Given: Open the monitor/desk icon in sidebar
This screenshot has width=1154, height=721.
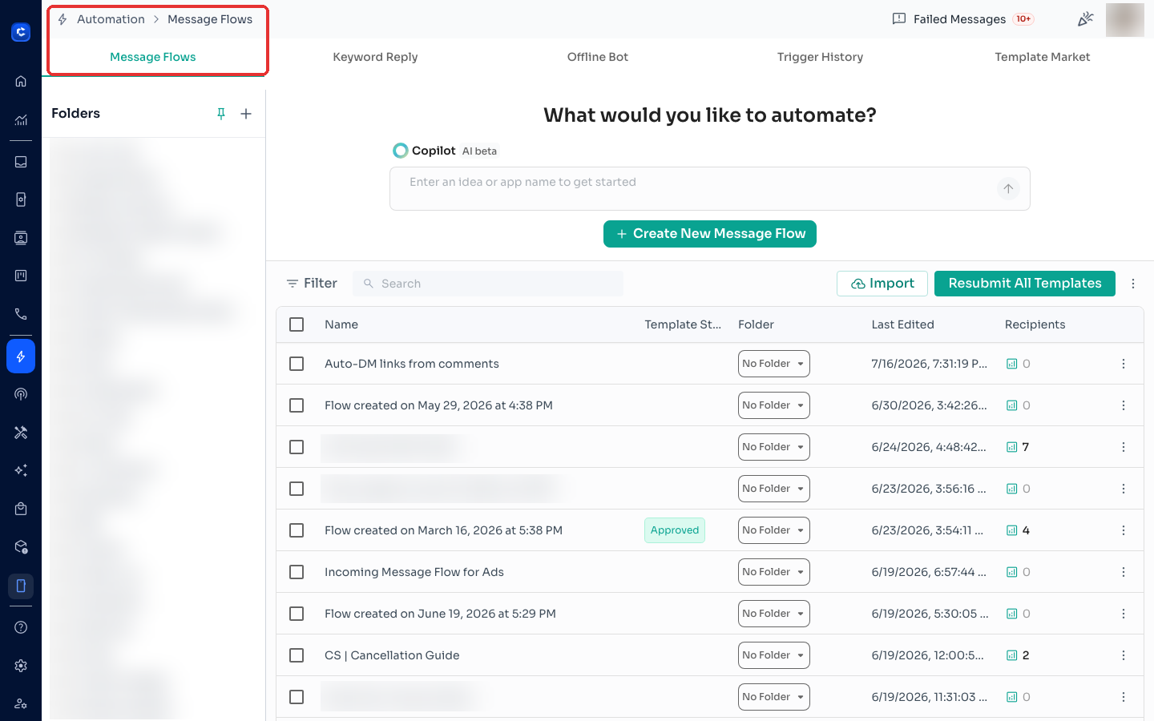Looking at the screenshot, I should tap(21, 238).
